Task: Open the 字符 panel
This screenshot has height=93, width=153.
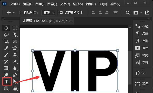Action: point(142,63)
